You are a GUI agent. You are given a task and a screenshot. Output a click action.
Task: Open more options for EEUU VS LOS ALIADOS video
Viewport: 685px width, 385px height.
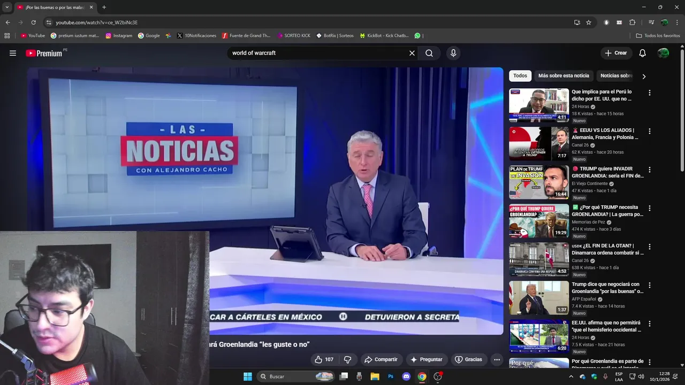pos(650,131)
